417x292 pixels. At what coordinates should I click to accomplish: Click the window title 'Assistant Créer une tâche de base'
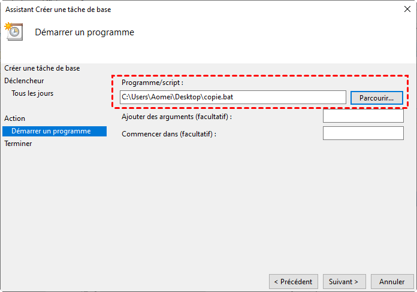[x=58, y=10]
